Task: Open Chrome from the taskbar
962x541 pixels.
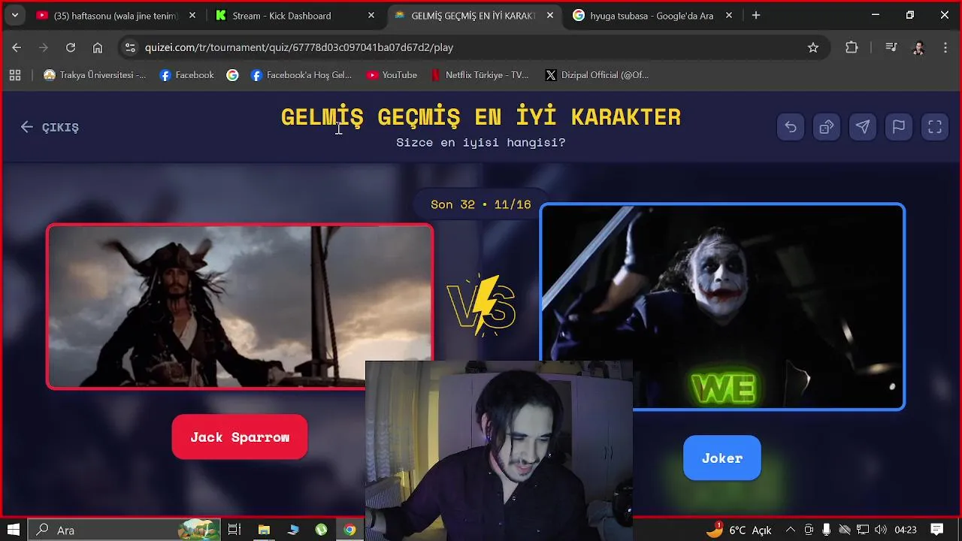Action: click(x=349, y=530)
